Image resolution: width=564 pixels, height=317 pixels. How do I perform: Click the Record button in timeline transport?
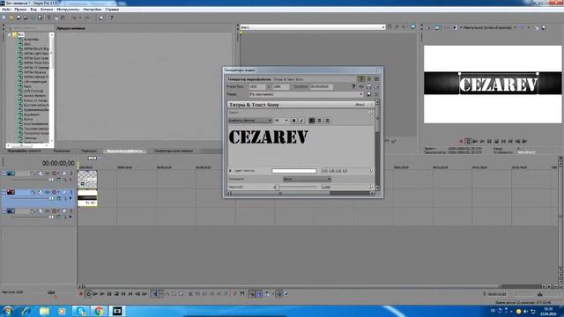coord(81,294)
